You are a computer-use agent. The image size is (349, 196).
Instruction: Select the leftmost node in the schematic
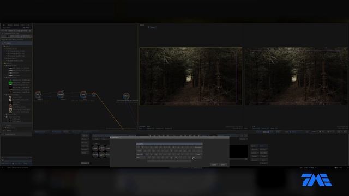(x=38, y=95)
